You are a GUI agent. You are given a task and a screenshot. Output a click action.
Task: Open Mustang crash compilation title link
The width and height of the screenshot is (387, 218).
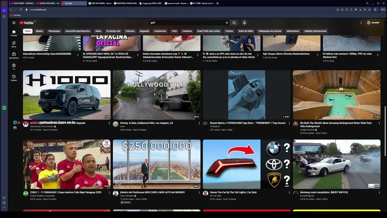[x=324, y=192]
